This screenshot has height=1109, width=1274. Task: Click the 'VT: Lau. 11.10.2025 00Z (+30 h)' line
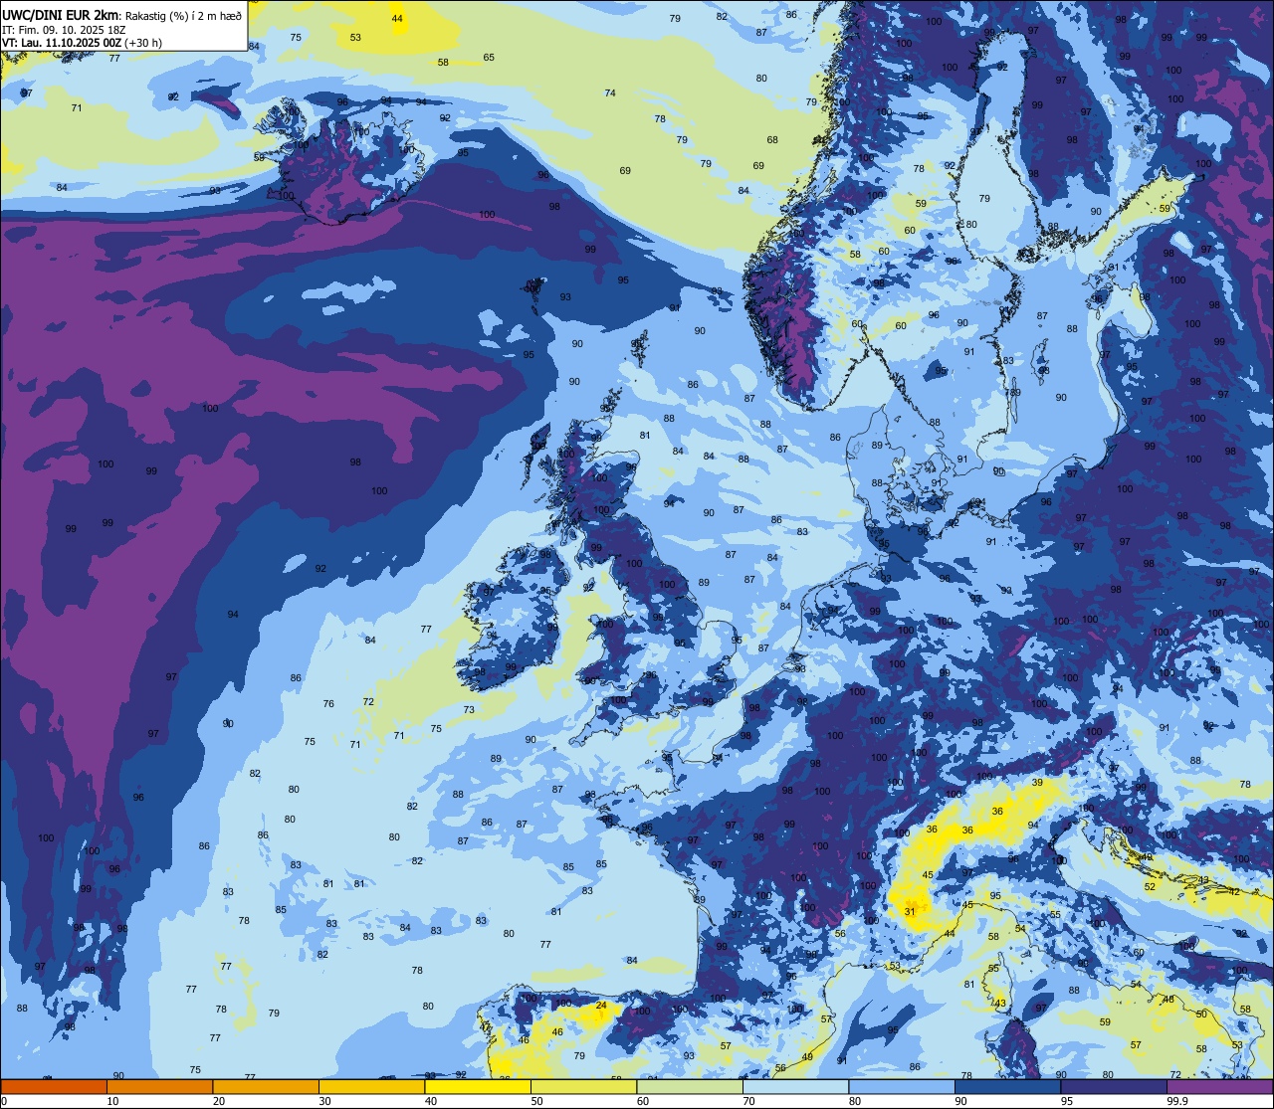point(82,43)
